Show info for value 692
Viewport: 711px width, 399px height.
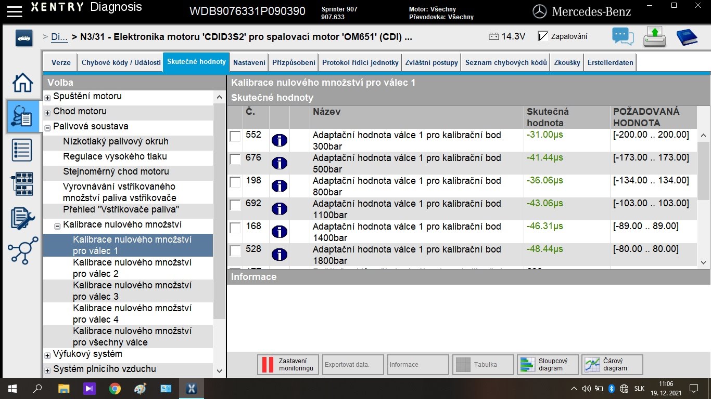tap(280, 209)
